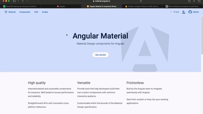This screenshot has width=203, height=114.
Task: Switch to the Angular browser tab
Action: click(61, 6)
